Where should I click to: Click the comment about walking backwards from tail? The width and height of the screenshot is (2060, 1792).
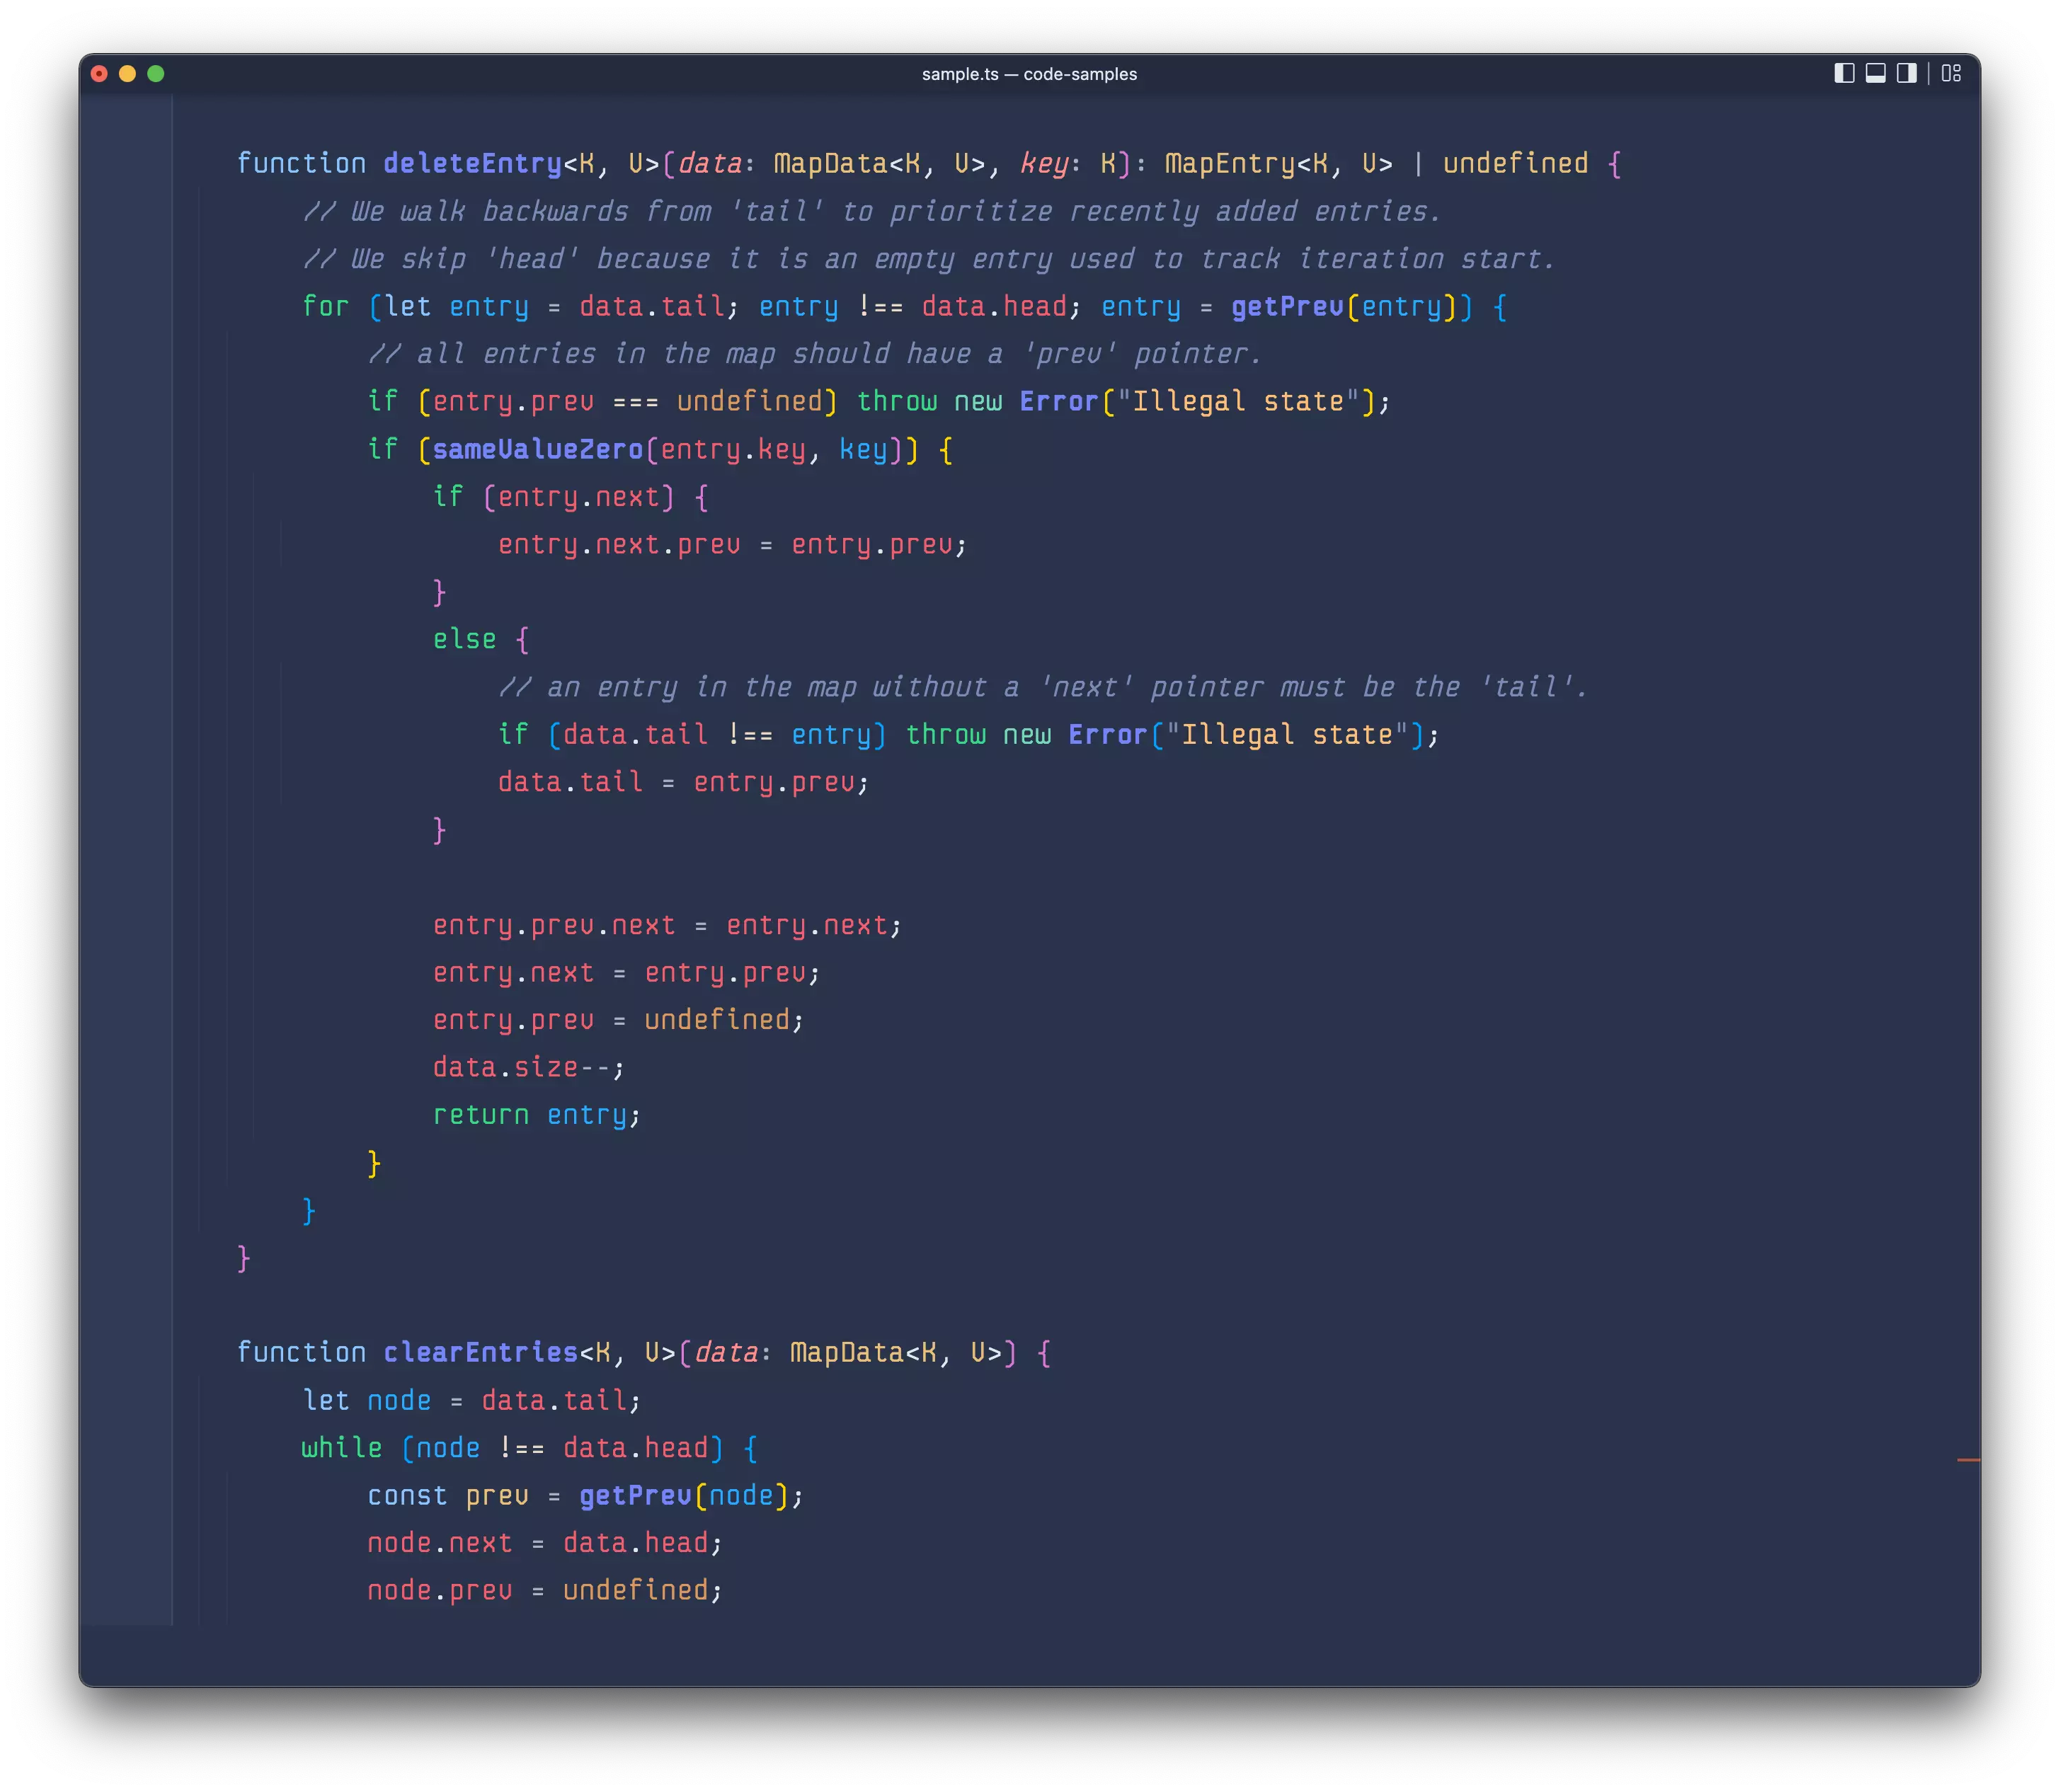[x=871, y=211]
